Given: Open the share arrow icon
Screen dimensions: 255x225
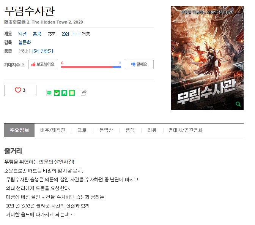Looking at the screenshot, I should [83, 93].
